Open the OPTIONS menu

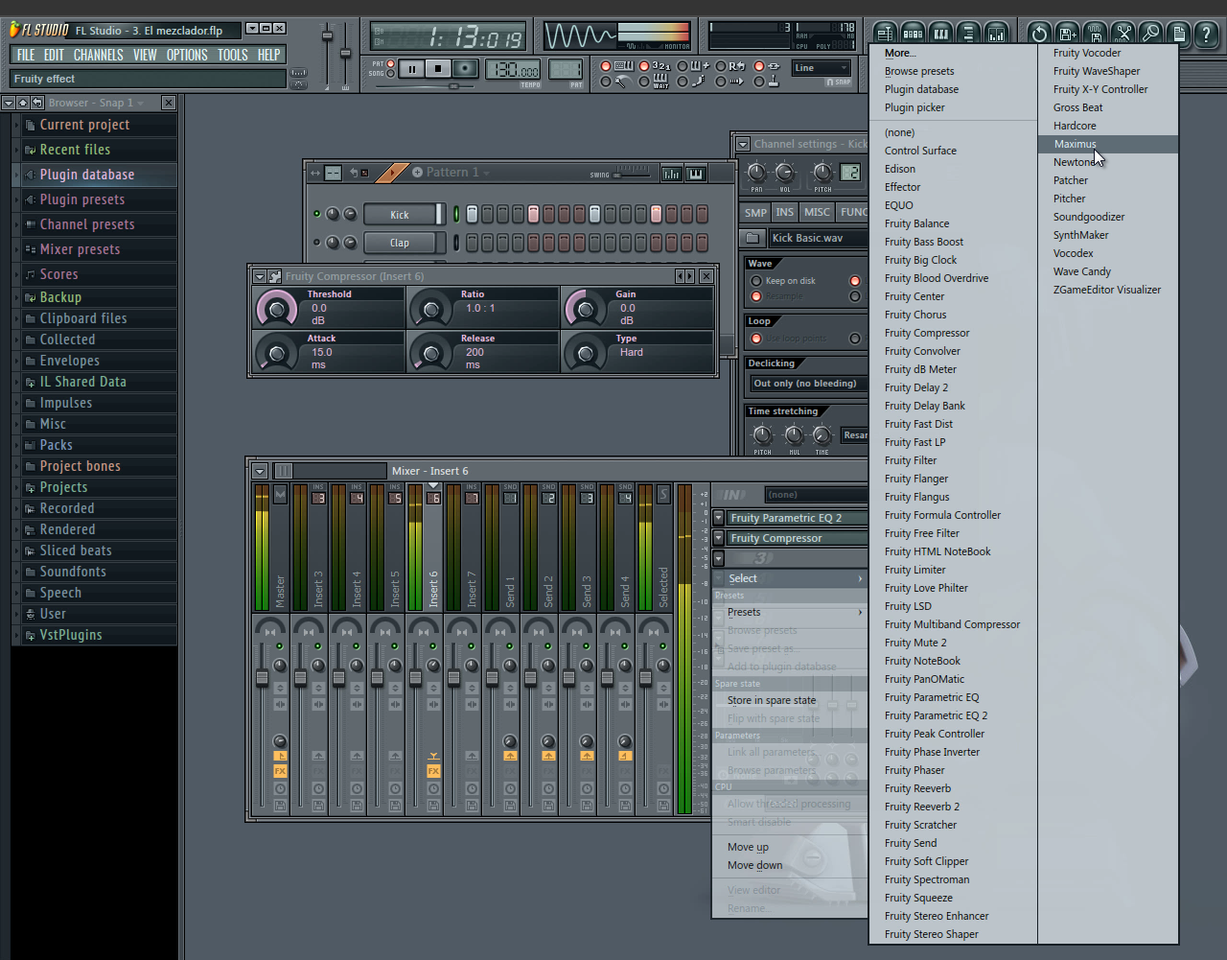tap(187, 55)
